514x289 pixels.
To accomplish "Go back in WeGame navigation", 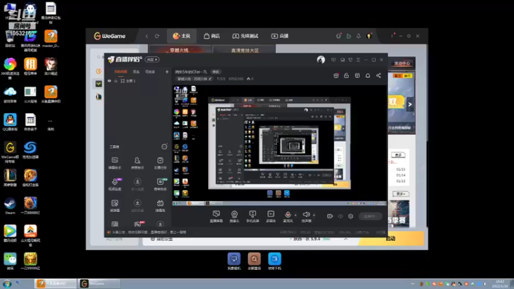I will (146, 36).
